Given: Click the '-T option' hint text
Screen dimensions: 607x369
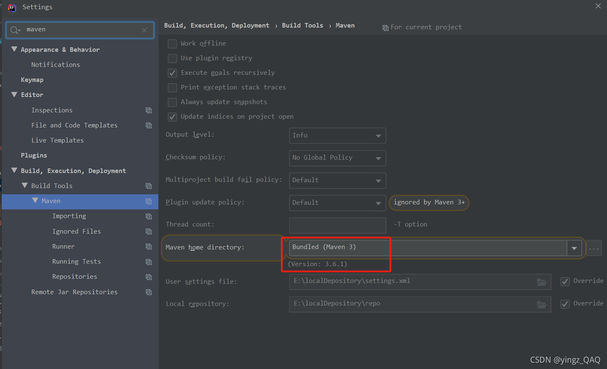Looking at the screenshot, I should 411,224.
